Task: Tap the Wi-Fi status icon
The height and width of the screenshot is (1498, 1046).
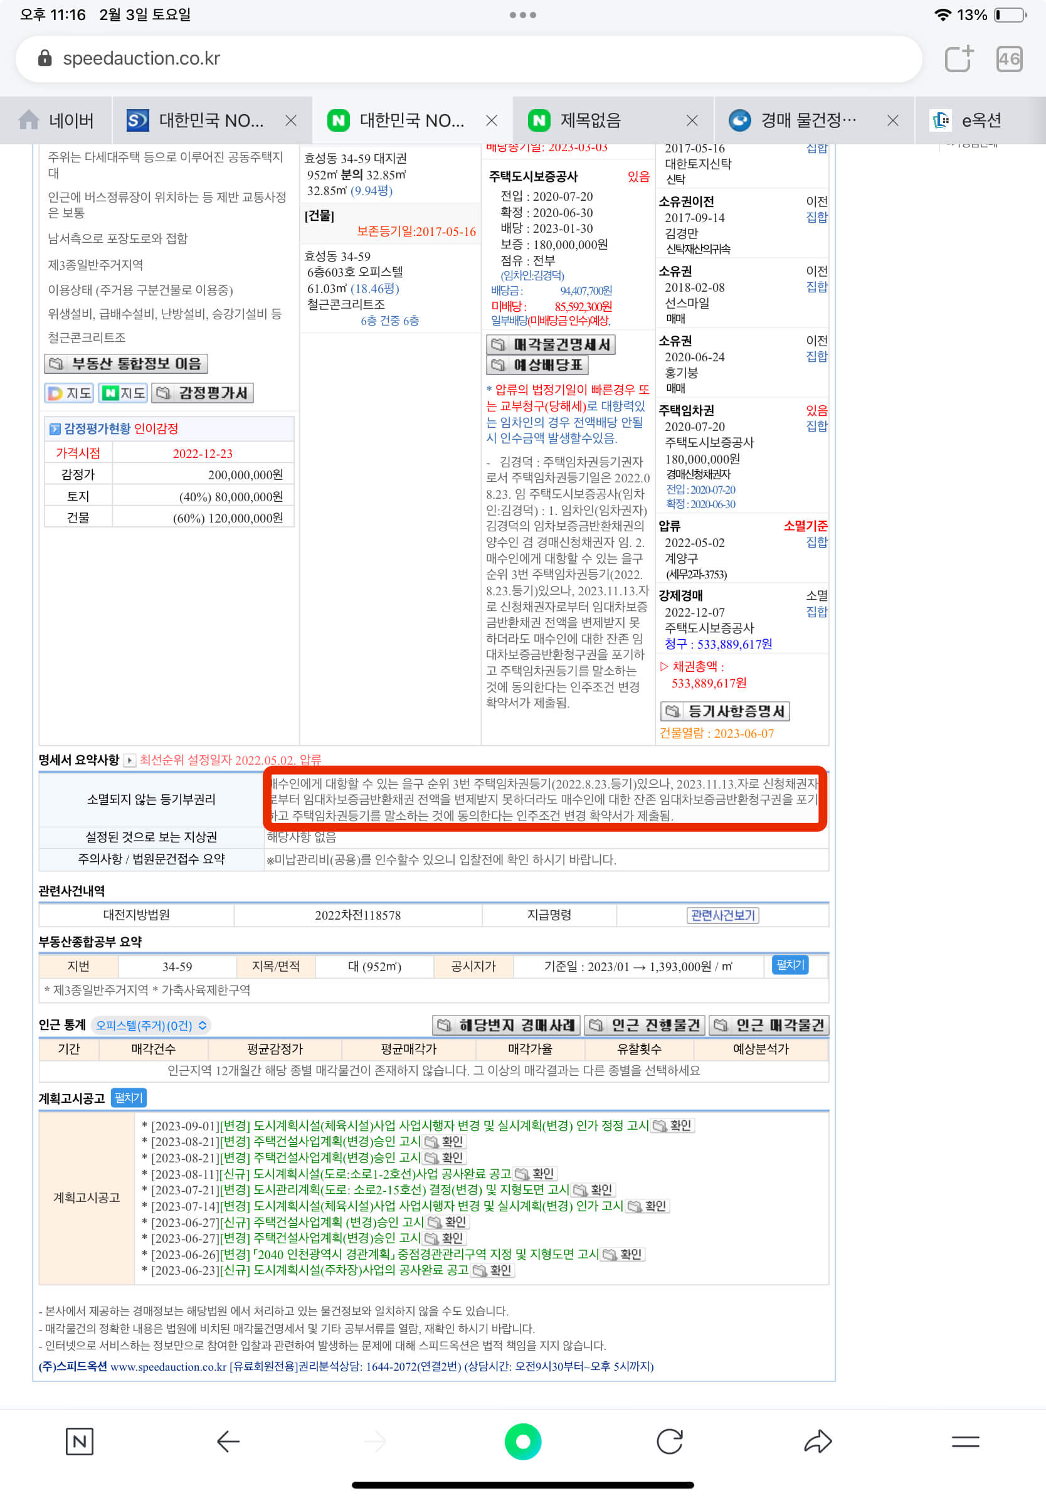Action: pyautogui.click(x=943, y=15)
